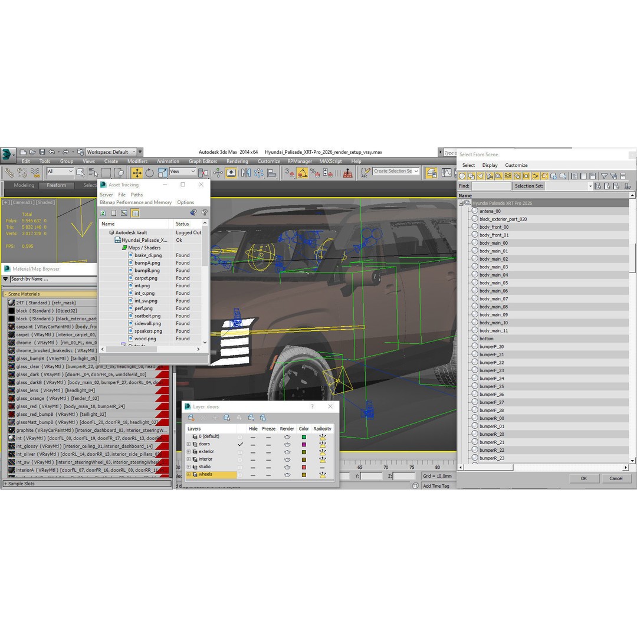The height and width of the screenshot is (637, 637).
Task: Click the Mirror tool icon
Action: click(x=245, y=173)
